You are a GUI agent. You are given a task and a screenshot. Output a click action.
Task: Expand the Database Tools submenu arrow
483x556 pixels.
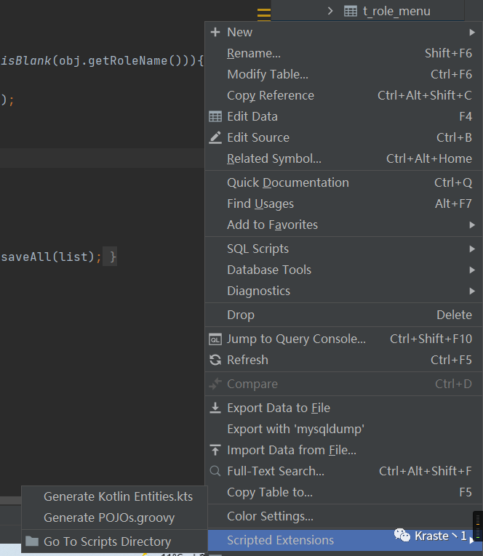pos(472,270)
